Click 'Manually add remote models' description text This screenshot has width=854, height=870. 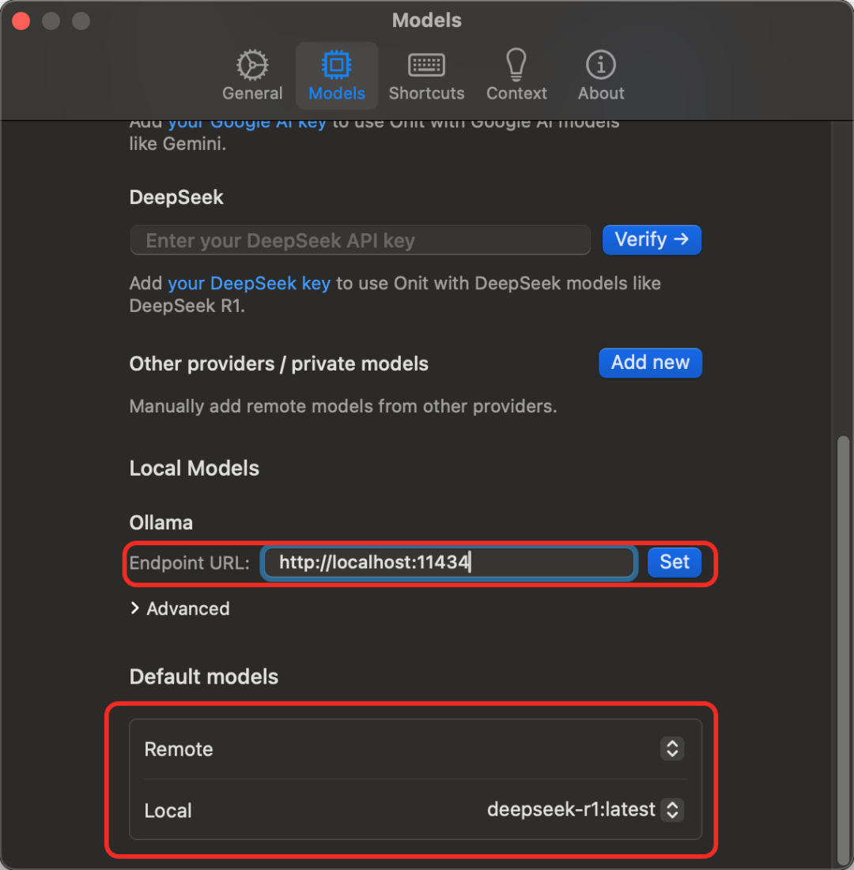pos(343,407)
